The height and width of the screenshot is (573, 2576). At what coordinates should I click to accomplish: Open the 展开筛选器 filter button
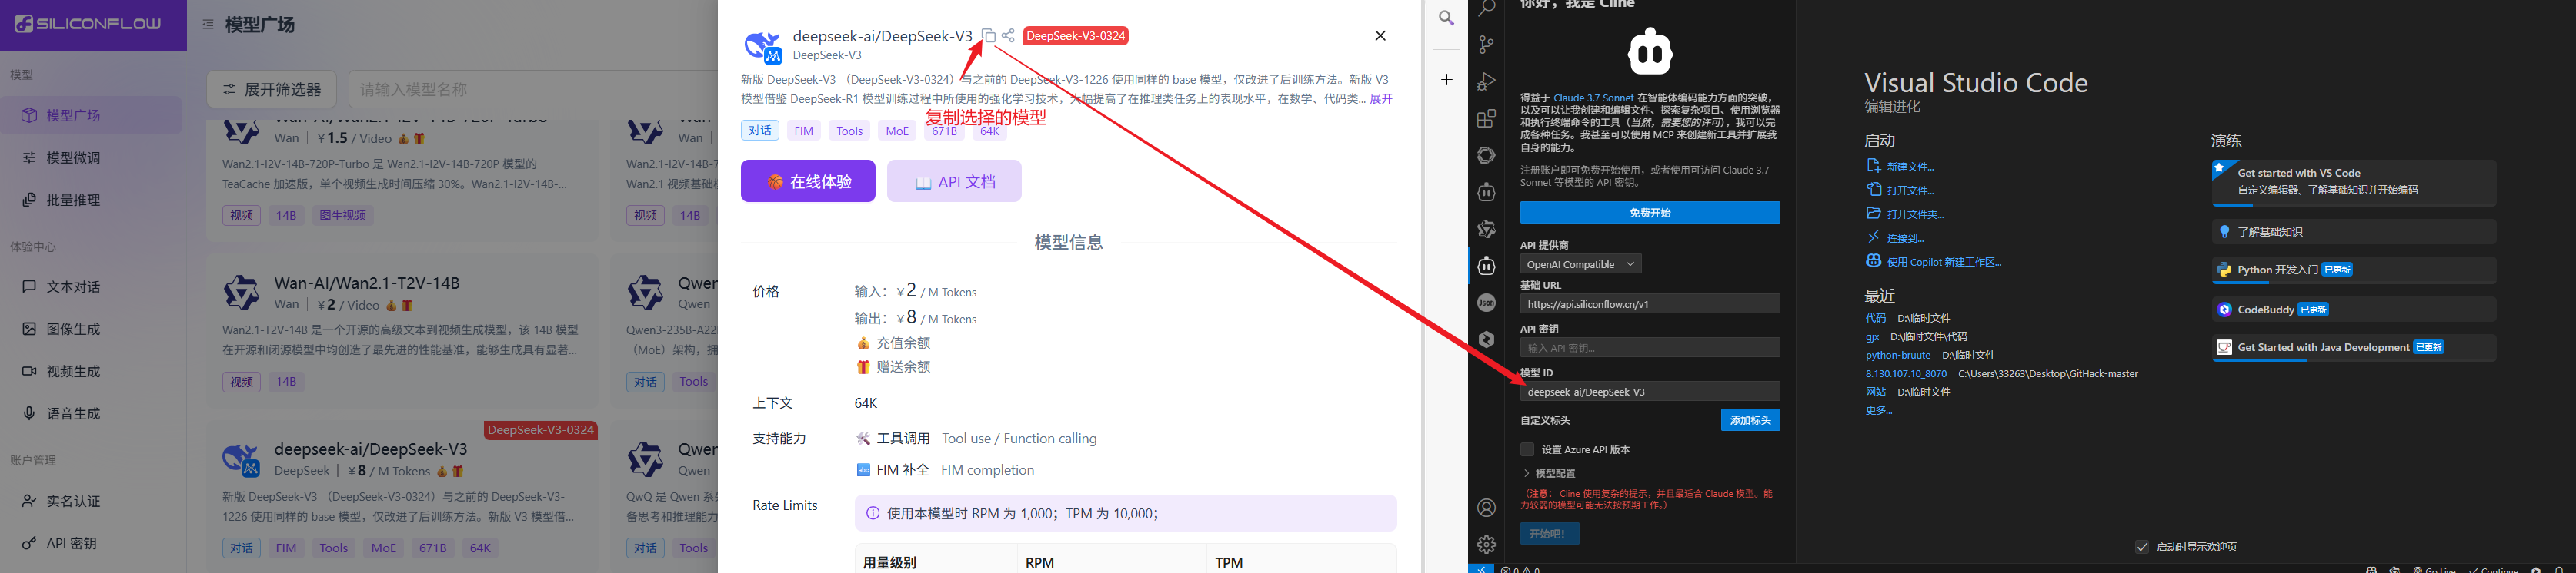click(x=272, y=90)
